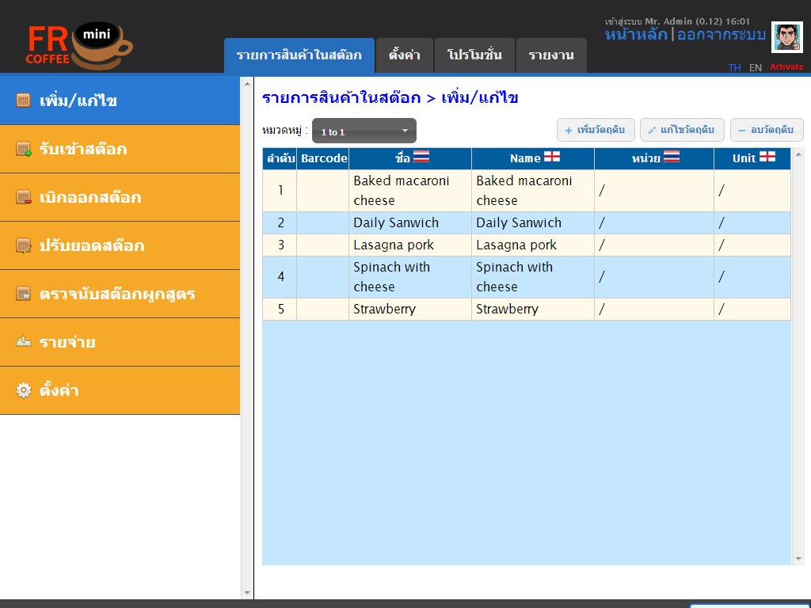Screen dimensions: 811x608
Task: Click the ลบวัตถุดิบ delete button
Action: coord(767,130)
